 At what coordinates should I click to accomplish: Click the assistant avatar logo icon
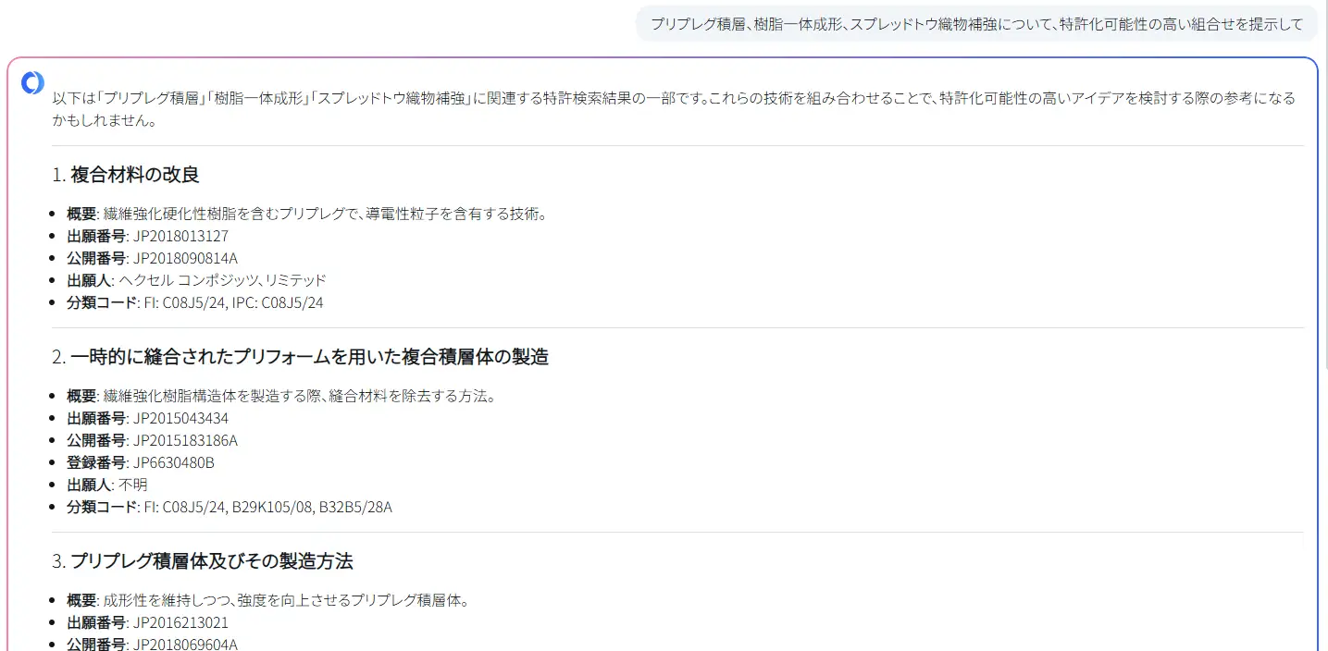click(x=32, y=83)
